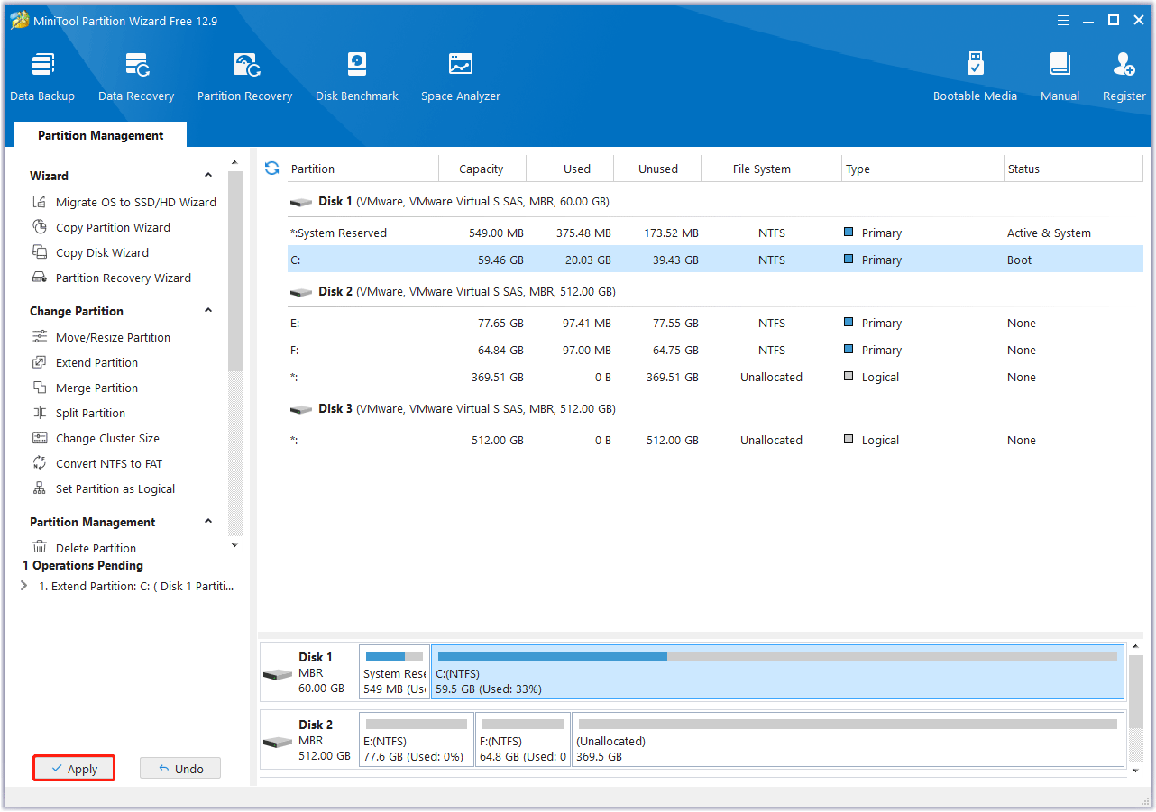Select System Reserved partition row
The width and height of the screenshot is (1156, 812).
pyautogui.click(x=715, y=233)
